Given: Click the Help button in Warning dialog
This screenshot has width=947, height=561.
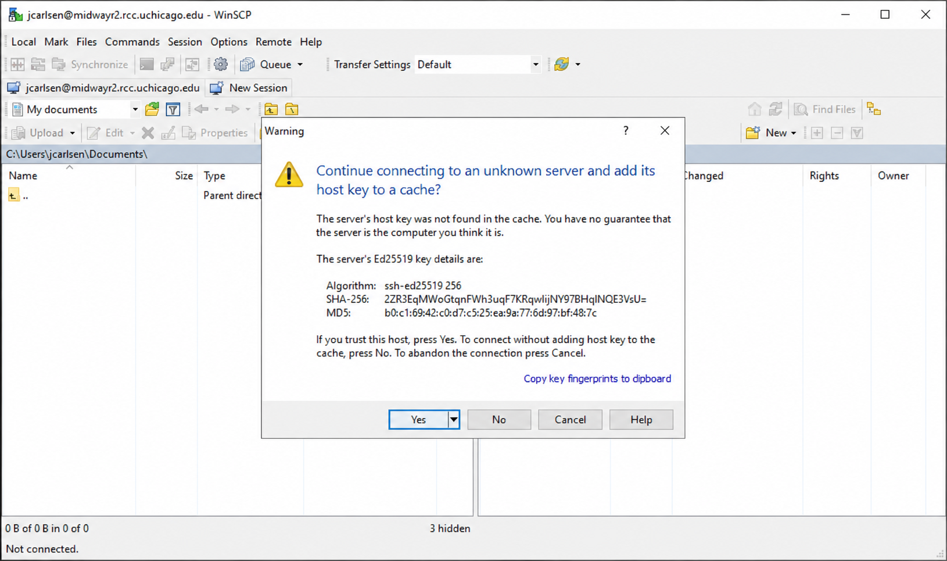Looking at the screenshot, I should pos(641,420).
